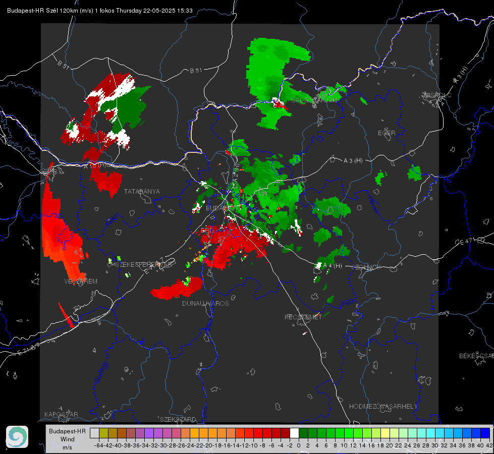Click the olive swatch between -64 and -42

coord(103,433)
